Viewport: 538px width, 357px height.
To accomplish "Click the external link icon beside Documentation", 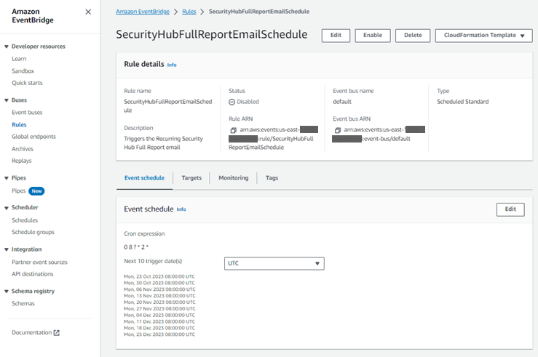I will (57, 333).
